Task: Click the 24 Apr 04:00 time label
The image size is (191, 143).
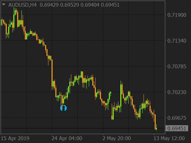Action: (x=67, y=138)
